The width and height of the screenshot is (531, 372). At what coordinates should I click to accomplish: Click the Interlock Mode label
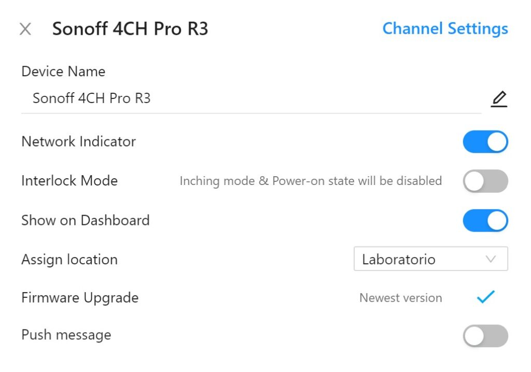coord(69,181)
